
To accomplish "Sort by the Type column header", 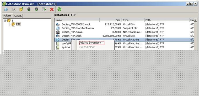I will click(x=133, y=20).
